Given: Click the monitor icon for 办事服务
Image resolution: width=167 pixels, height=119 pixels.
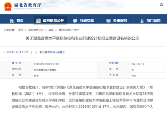Looking at the screenshot, I should (x=109, y=21).
